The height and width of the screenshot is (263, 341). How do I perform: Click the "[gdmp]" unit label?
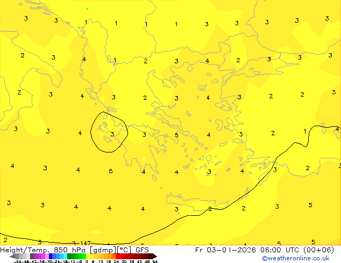pos(103,250)
